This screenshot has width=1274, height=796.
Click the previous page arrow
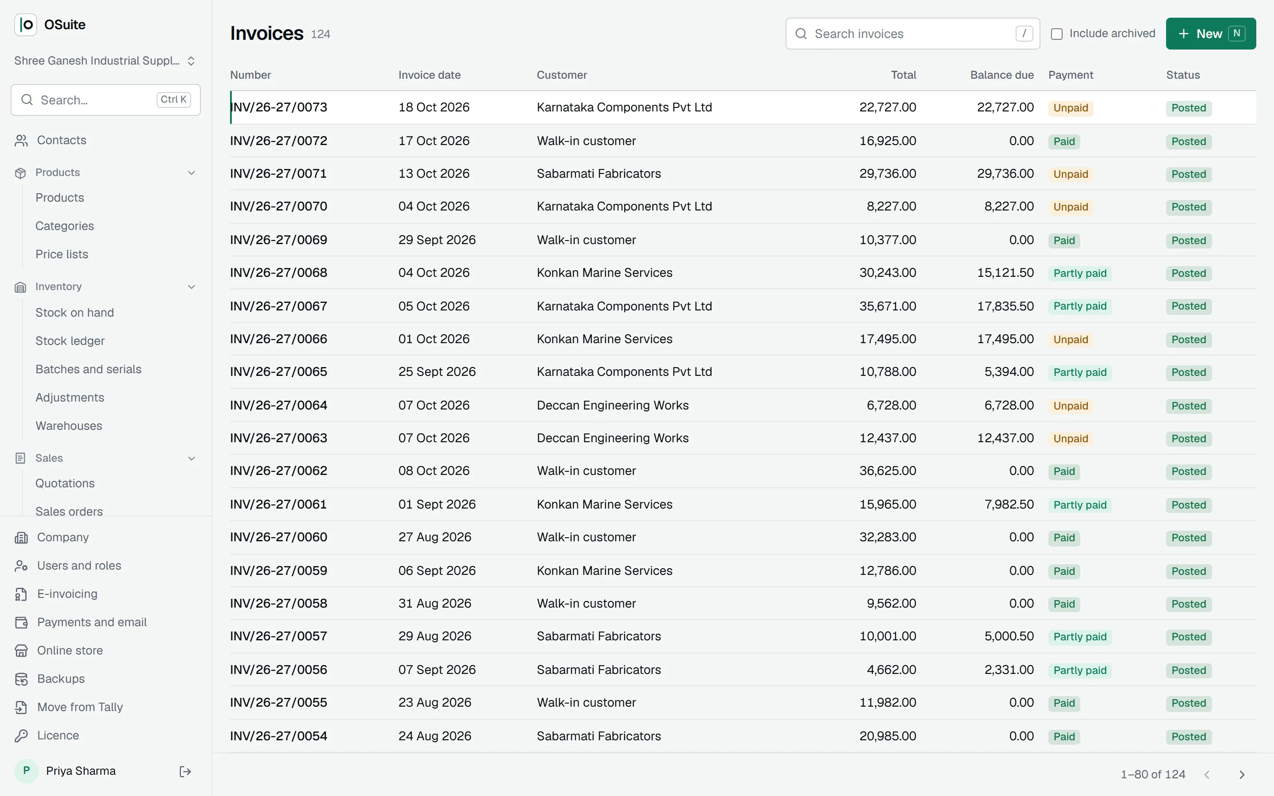[1207, 774]
